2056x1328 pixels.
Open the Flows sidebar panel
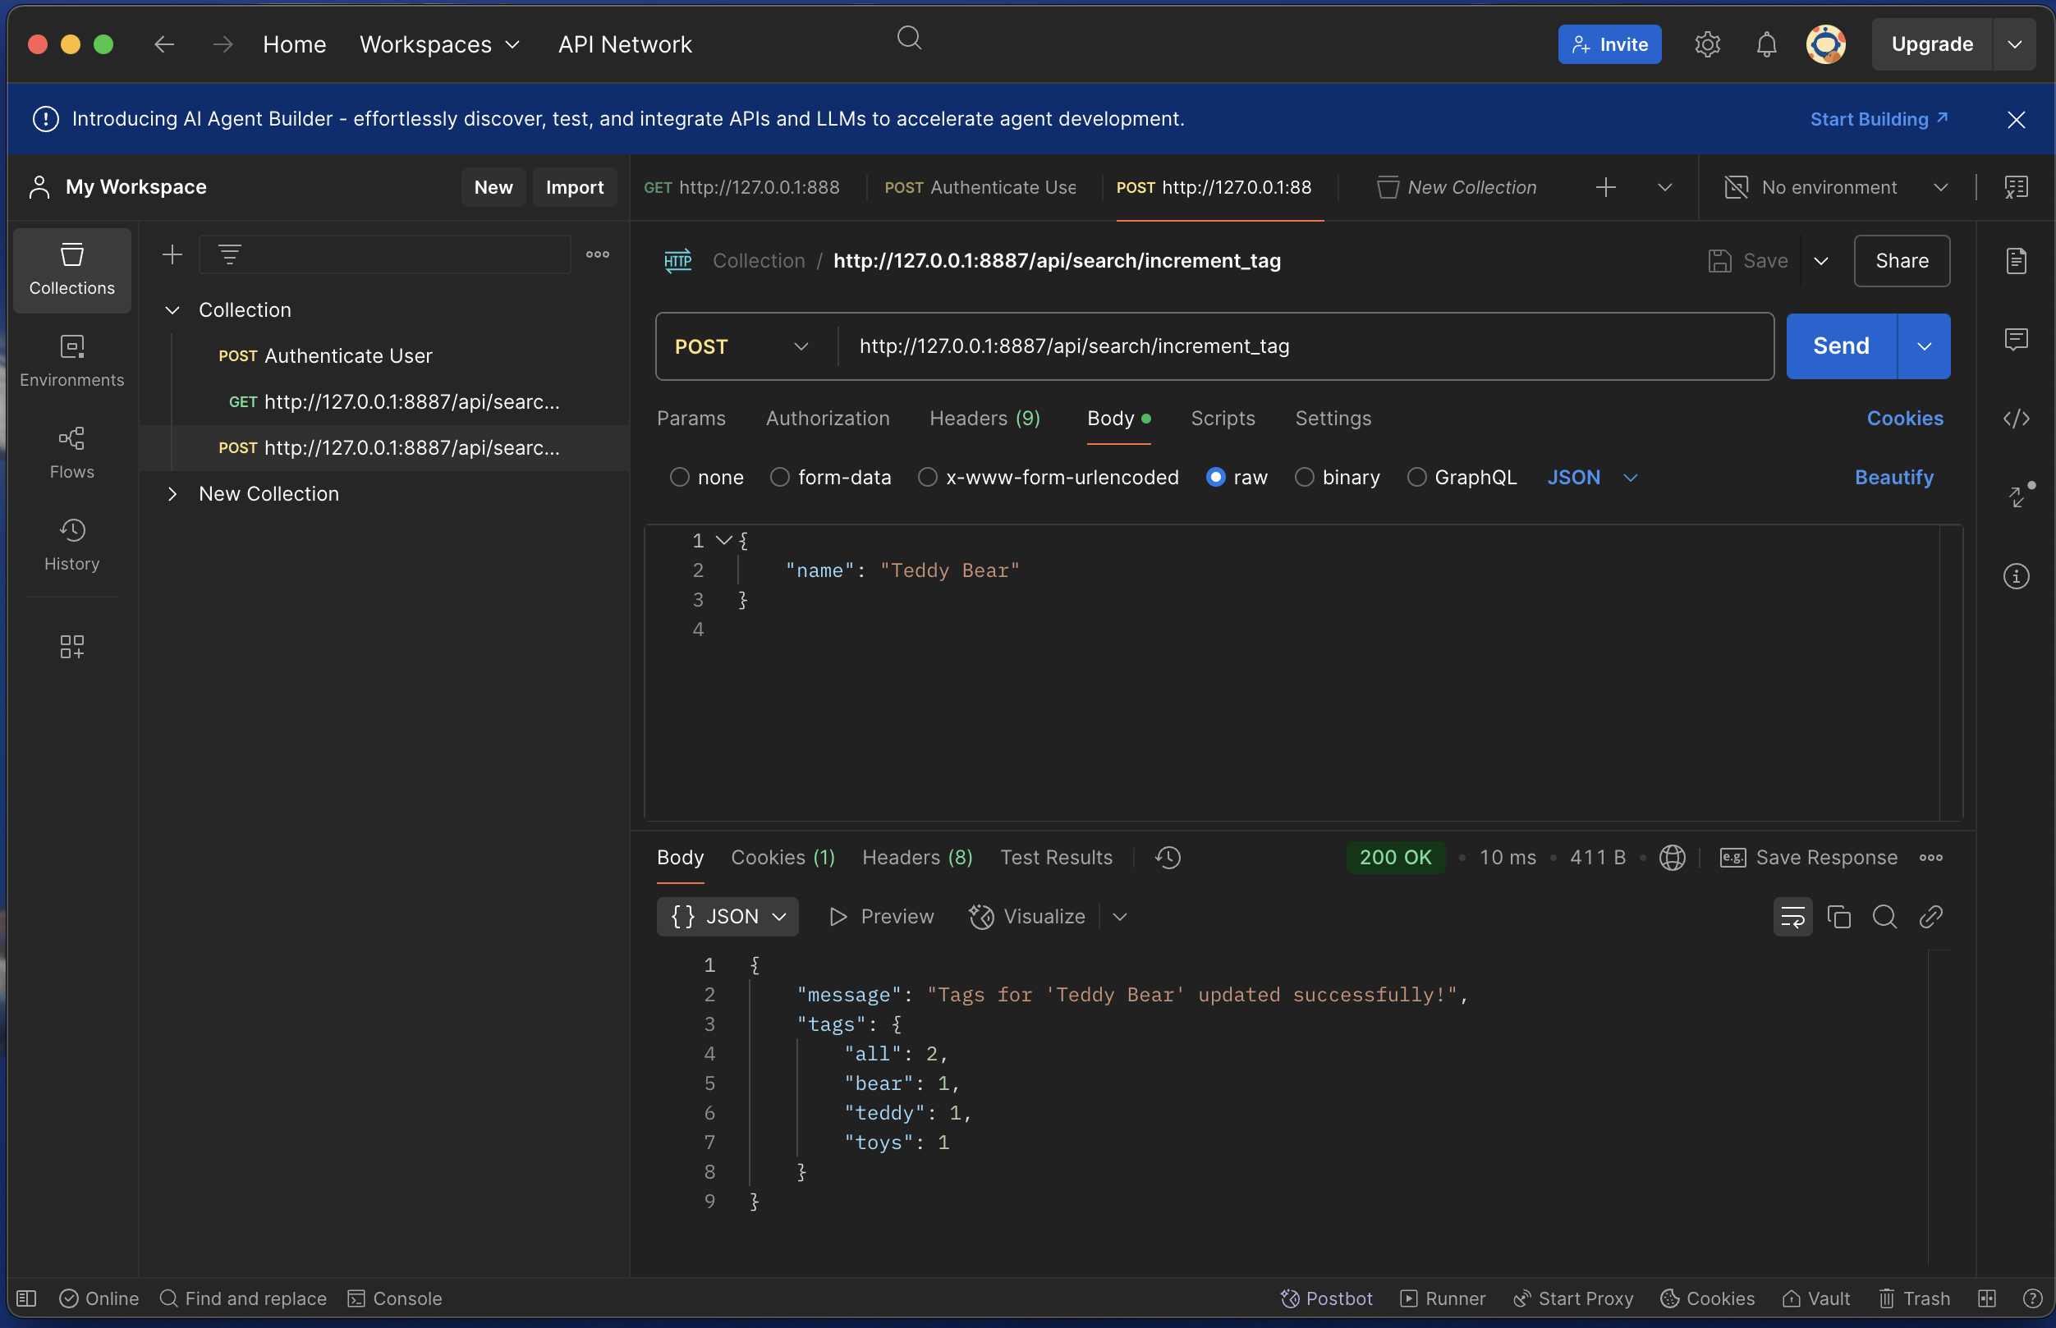(x=71, y=454)
